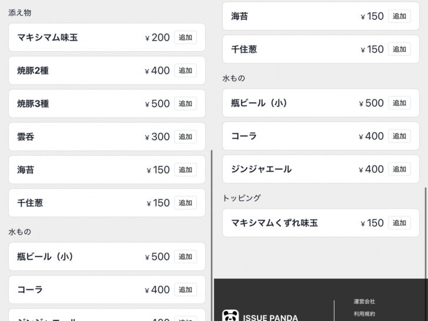428x321 pixels.
Task: Click the ¥300 price of 雲呑
Action: pyautogui.click(x=158, y=136)
